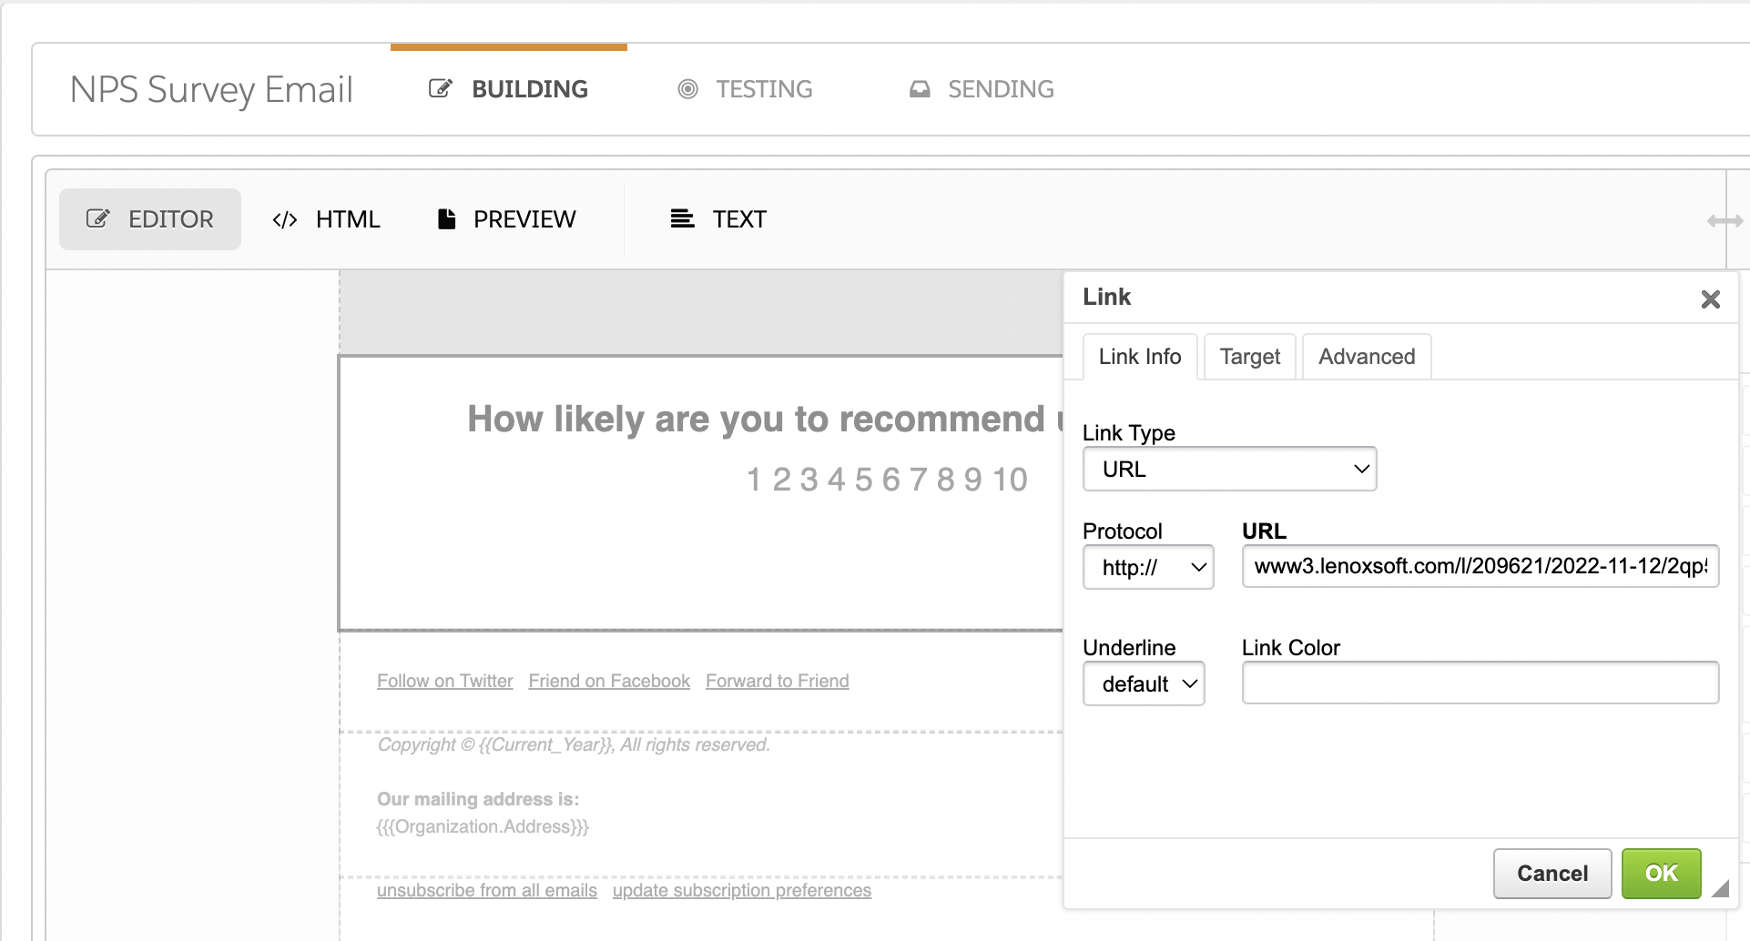Viewport: 1750px width, 941px height.
Task: Click the Follow on Twitter link
Action: [445, 681]
